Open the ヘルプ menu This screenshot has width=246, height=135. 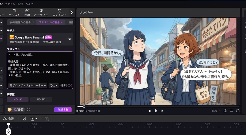(29, 4)
